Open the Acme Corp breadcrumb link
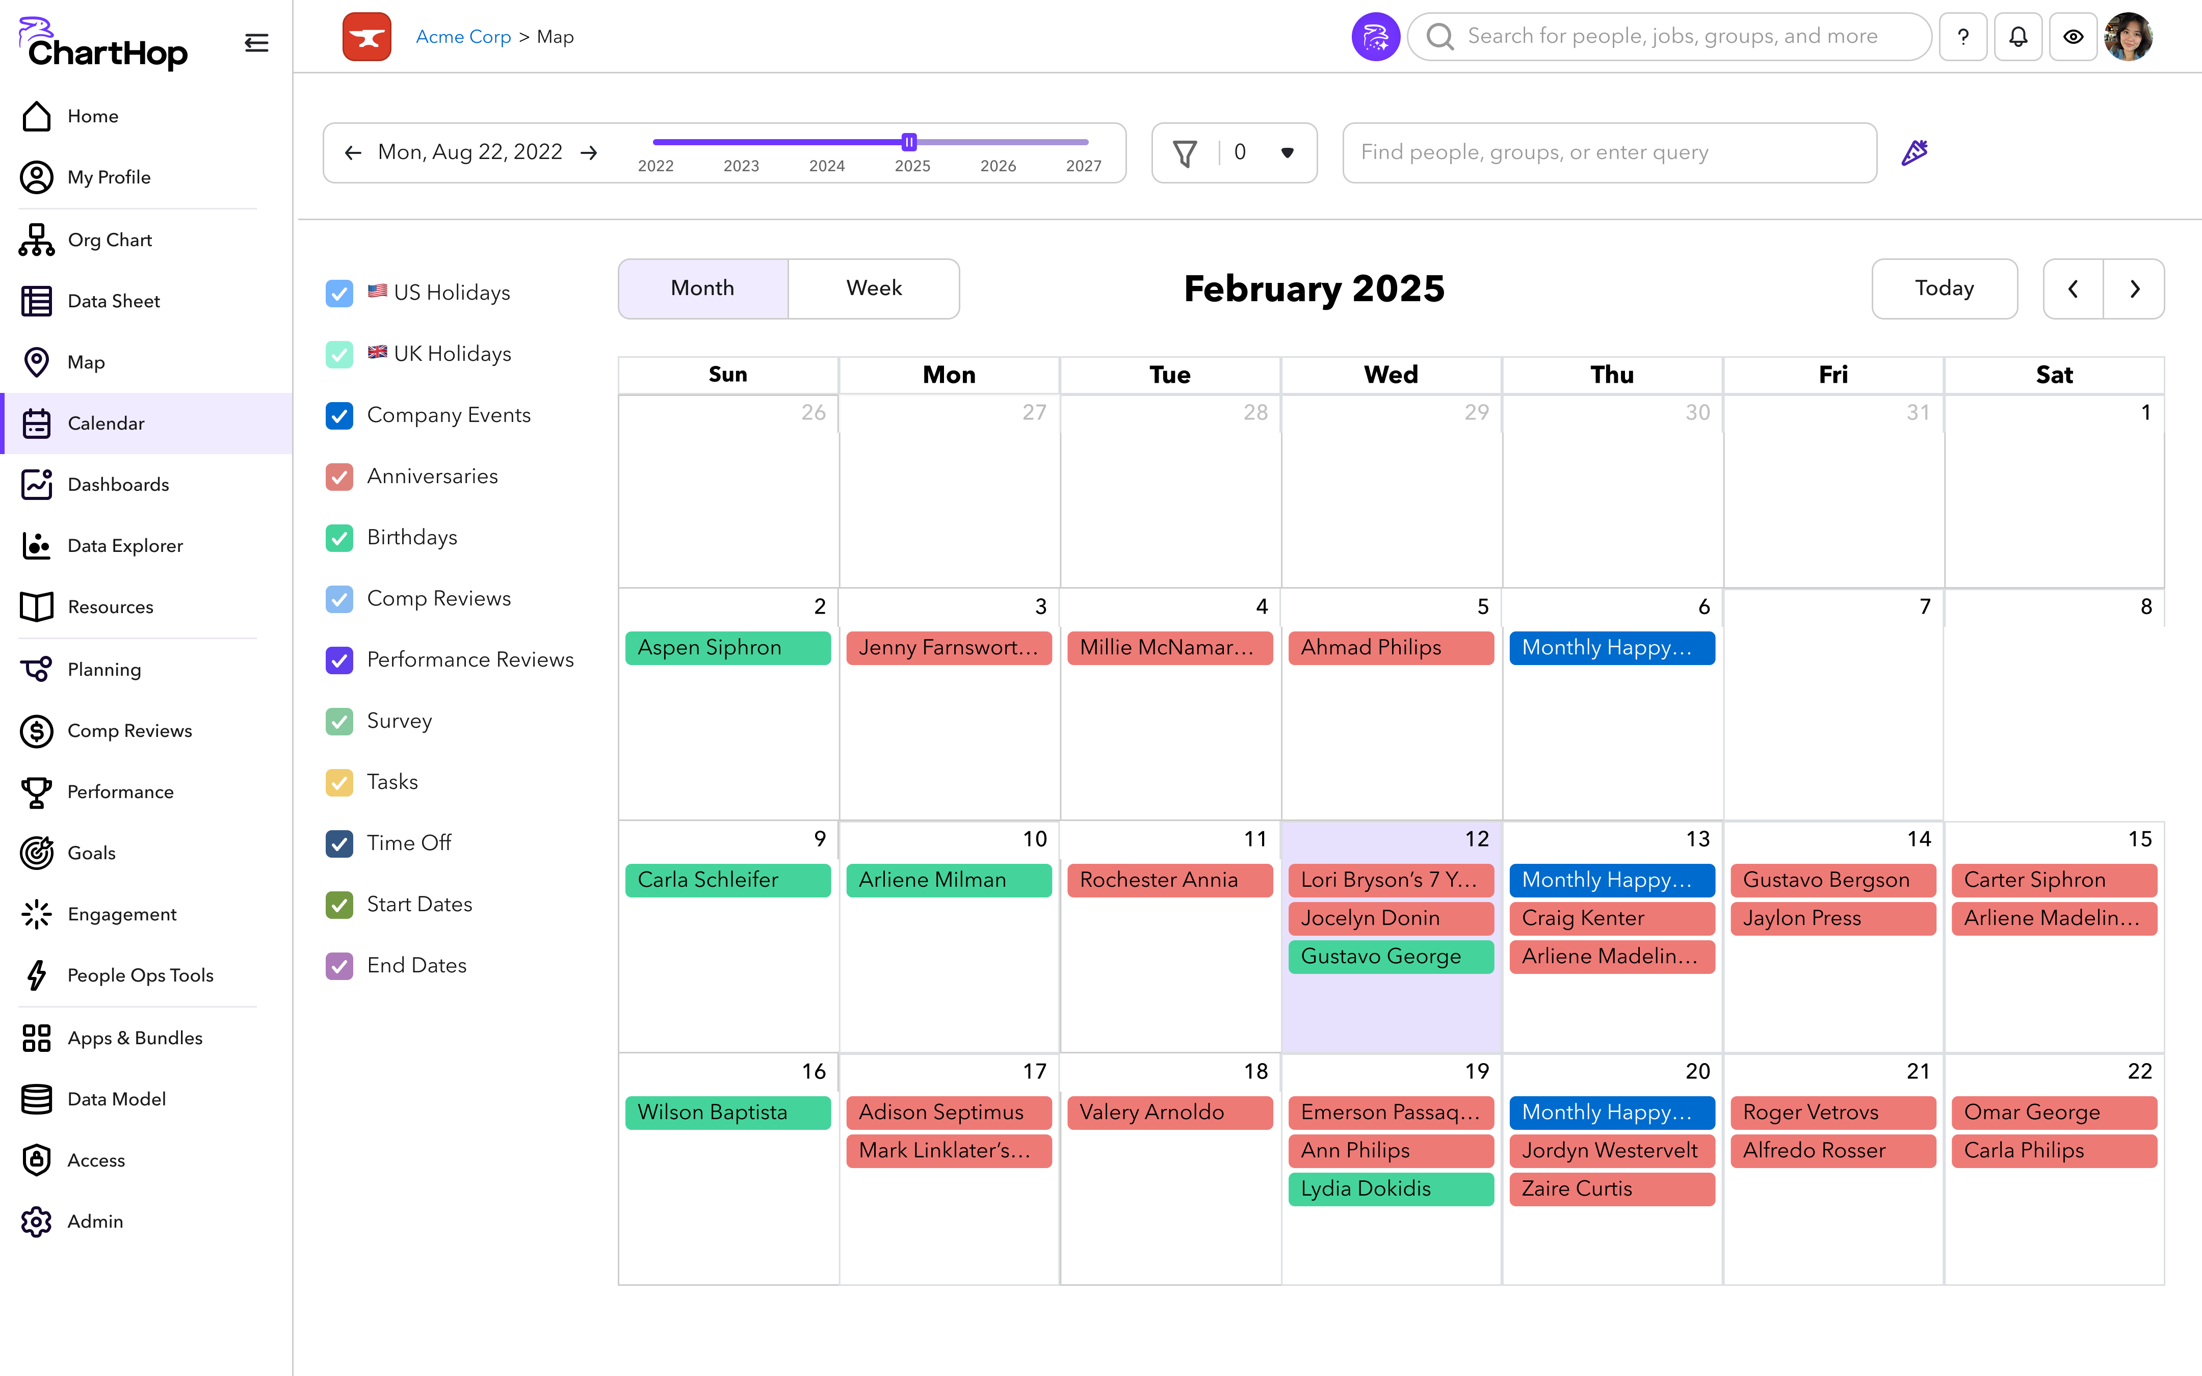The height and width of the screenshot is (1376, 2202). 463,36
